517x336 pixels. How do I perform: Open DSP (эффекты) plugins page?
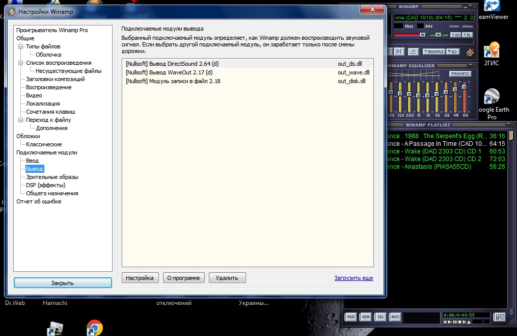pos(46,185)
